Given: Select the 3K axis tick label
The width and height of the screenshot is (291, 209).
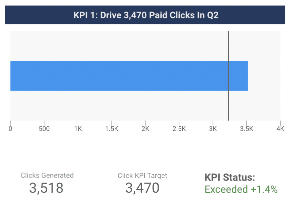Looking at the screenshot, I should 213,129.
